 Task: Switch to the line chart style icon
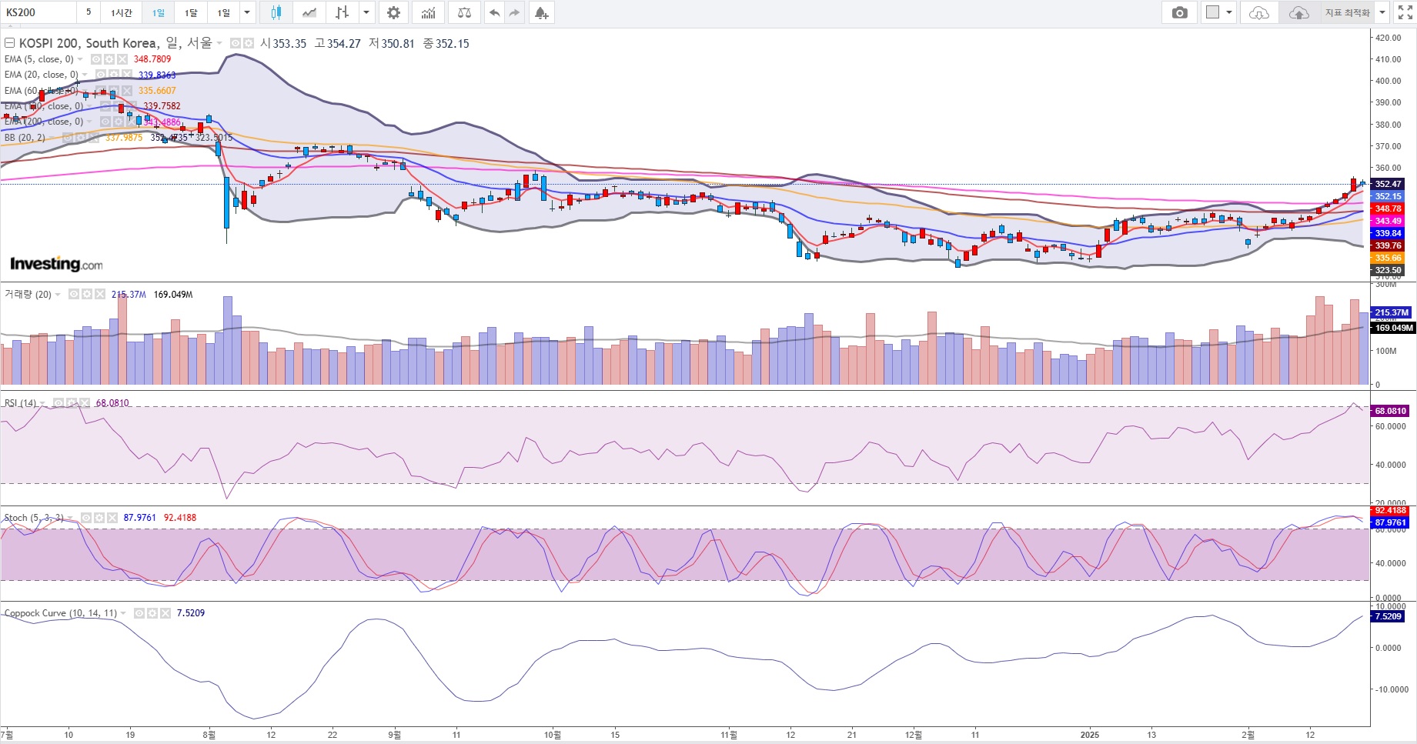pyautogui.click(x=309, y=12)
